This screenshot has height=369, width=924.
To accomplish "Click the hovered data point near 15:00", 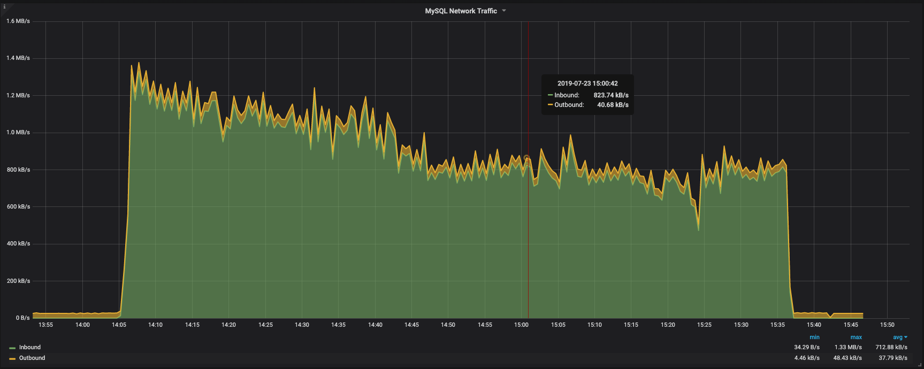I will point(527,158).
